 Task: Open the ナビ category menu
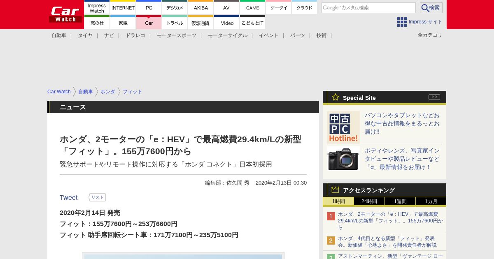[109, 35]
